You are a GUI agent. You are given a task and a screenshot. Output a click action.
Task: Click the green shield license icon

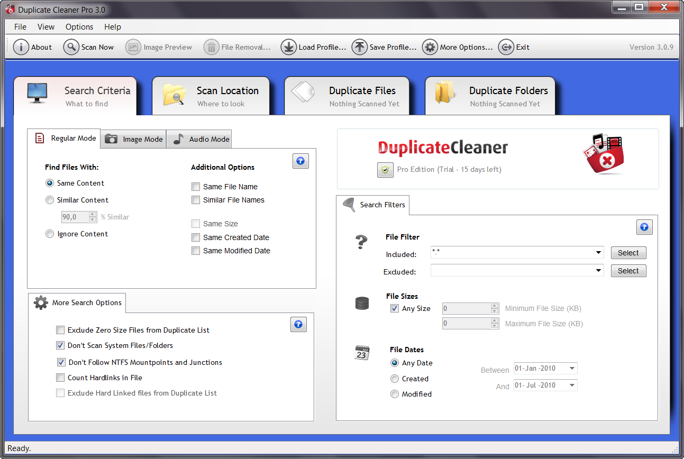tap(385, 170)
